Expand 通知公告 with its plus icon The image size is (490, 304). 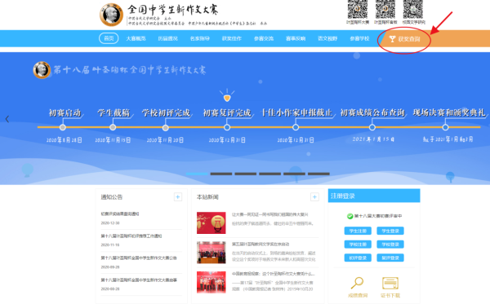coord(178,196)
